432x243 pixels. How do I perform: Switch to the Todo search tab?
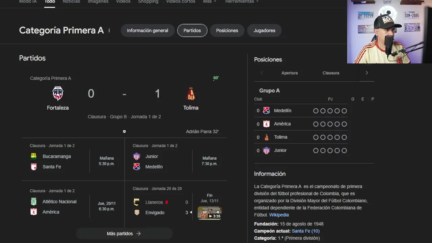point(50,2)
